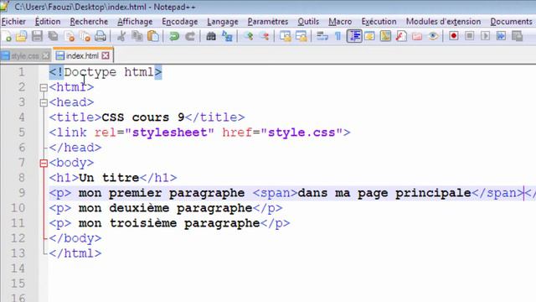Click 'mon troisième paragraphe' text

[x=169, y=223]
